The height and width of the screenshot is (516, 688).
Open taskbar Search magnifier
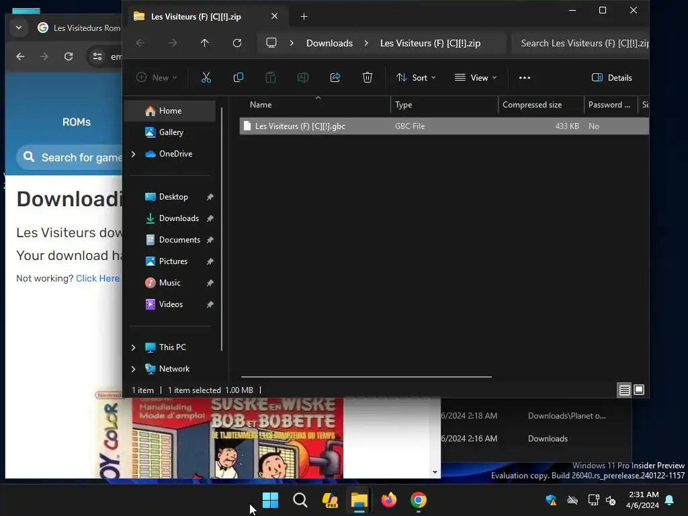[x=300, y=500]
